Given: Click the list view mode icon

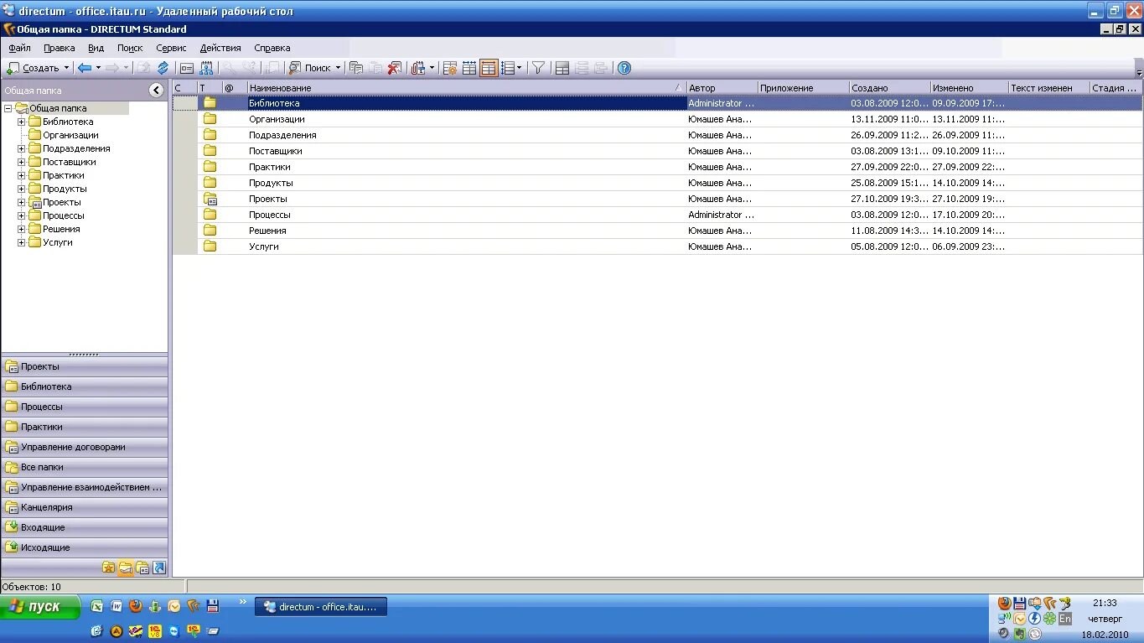Looking at the screenshot, I should click(x=507, y=68).
